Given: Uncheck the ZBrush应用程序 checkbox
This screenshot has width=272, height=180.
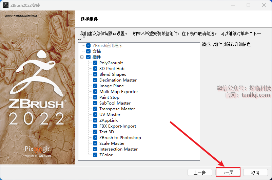Looking at the screenshot, I should (x=89, y=46).
